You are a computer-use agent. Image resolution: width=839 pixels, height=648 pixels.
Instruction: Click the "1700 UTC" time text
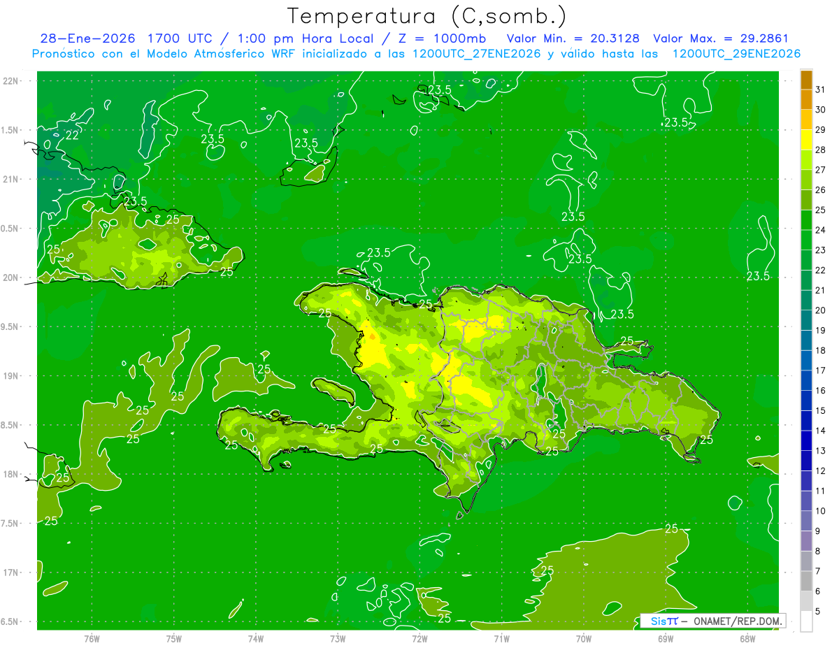point(182,38)
